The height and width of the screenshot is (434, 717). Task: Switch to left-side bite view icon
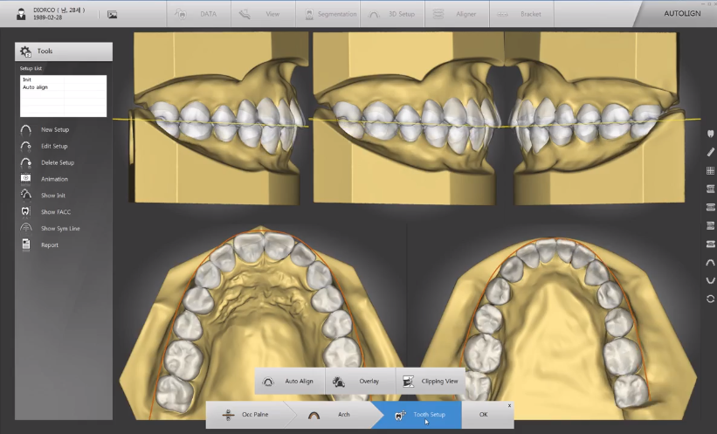(x=710, y=225)
